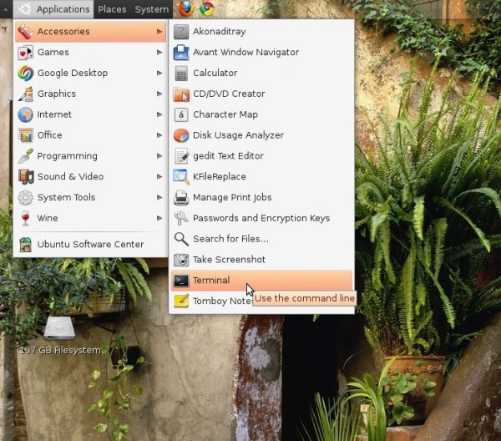Click the Tomboy Notes icon
Viewport: 501px width, 441px height.
pyautogui.click(x=181, y=301)
